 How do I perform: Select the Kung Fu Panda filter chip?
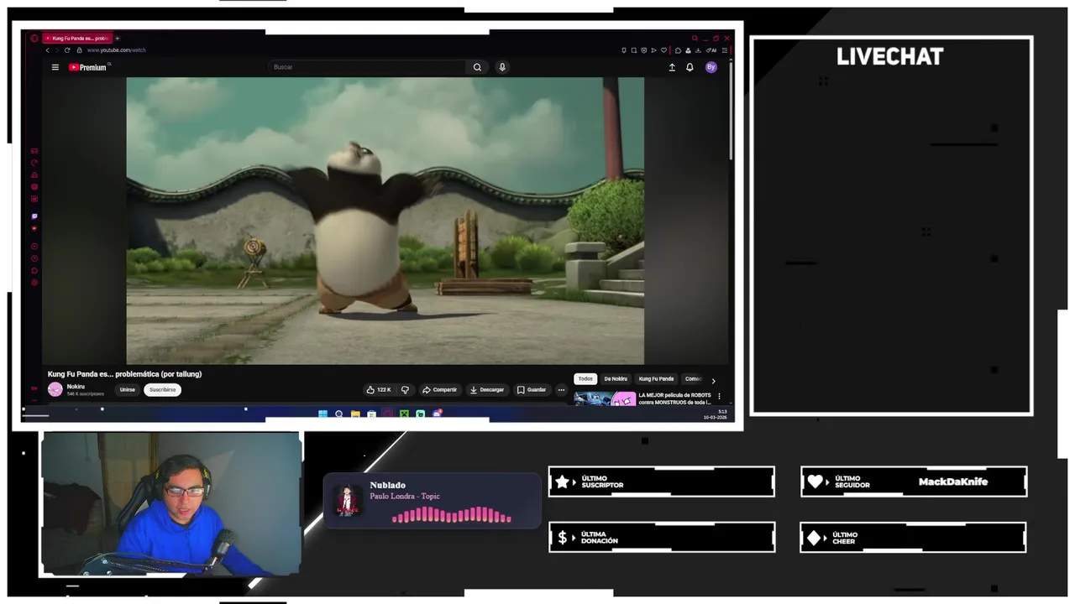pos(656,379)
